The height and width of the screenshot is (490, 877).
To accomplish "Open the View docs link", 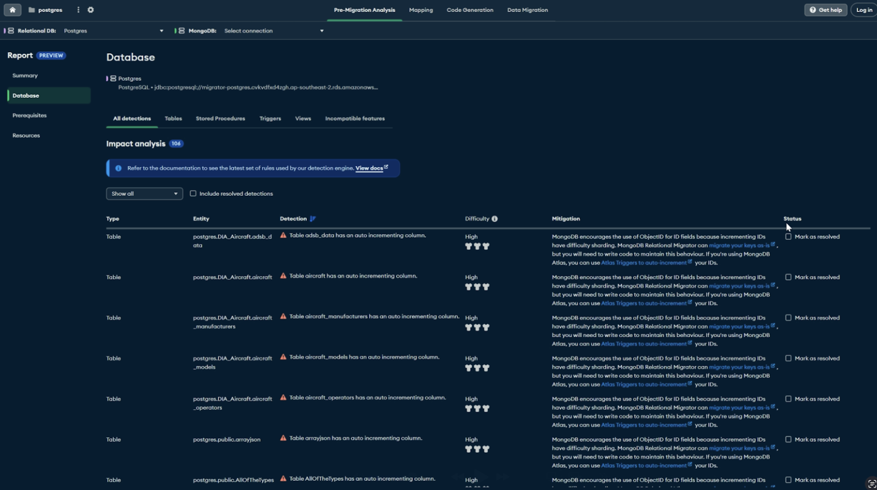I will 369,168.
